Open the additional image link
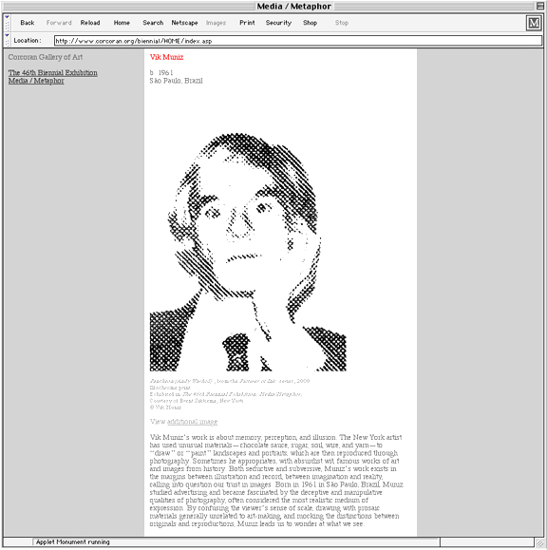Viewport: 547px width, 550px height. click(192, 422)
